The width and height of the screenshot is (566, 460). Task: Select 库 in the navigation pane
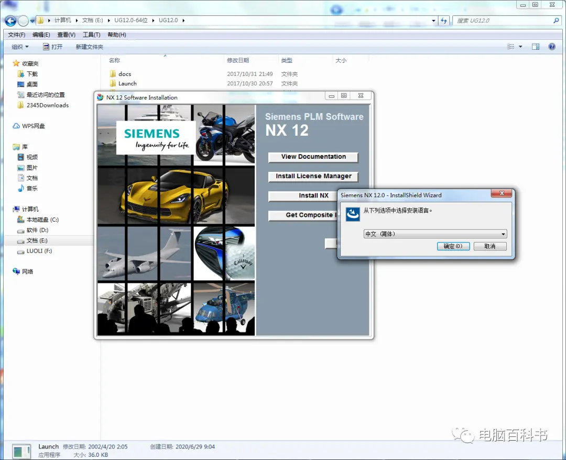tap(20, 147)
